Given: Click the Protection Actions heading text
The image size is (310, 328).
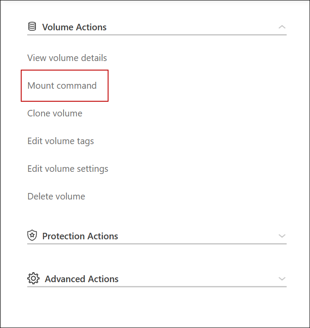Looking at the screenshot, I should click(80, 236).
